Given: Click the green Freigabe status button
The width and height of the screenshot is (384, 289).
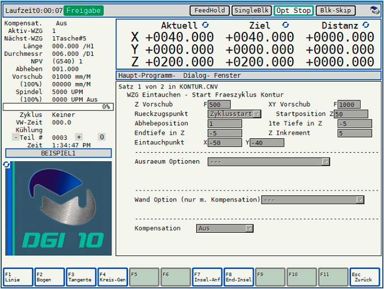Looking at the screenshot, I should (83, 11).
